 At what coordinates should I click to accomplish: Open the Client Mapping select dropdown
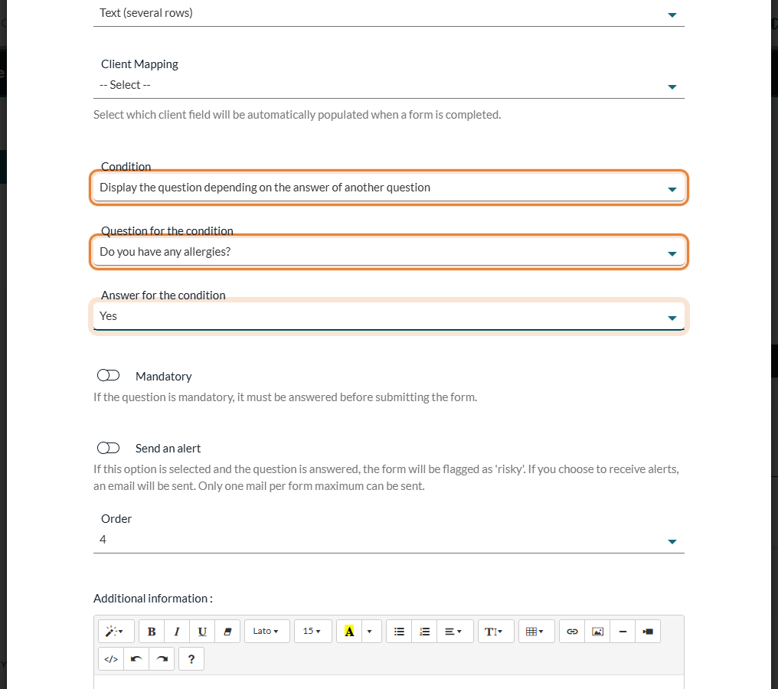pyautogui.click(x=388, y=85)
